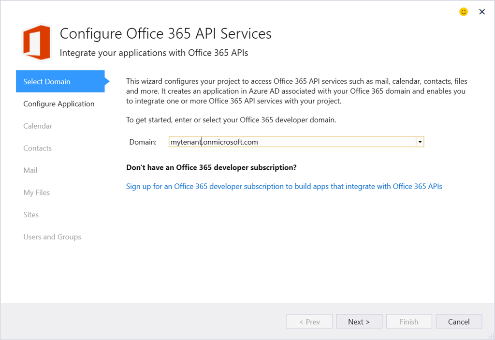495x340 pixels.
Task: Open the Domain dropdown arrow
Action: [420, 142]
